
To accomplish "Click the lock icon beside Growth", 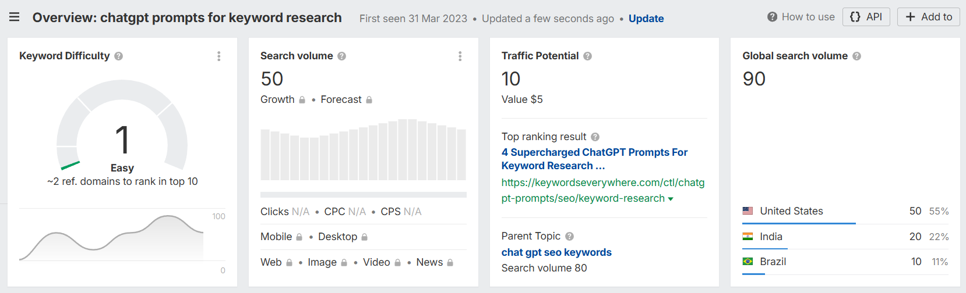I will pyautogui.click(x=302, y=100).
